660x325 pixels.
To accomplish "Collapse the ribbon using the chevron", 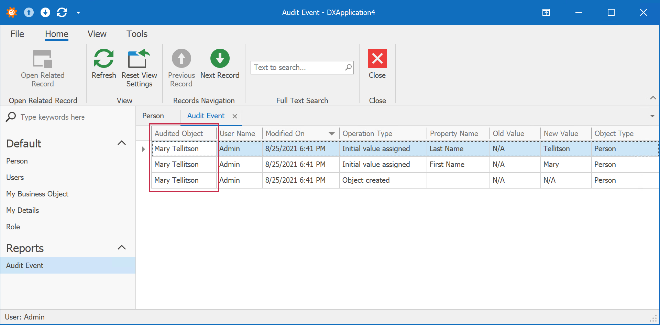I will click(x=653, y=98).
